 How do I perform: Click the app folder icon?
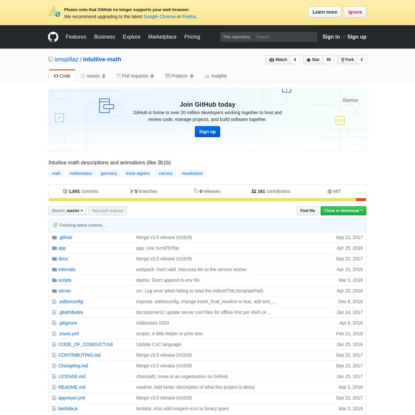(x=54, y=248)
